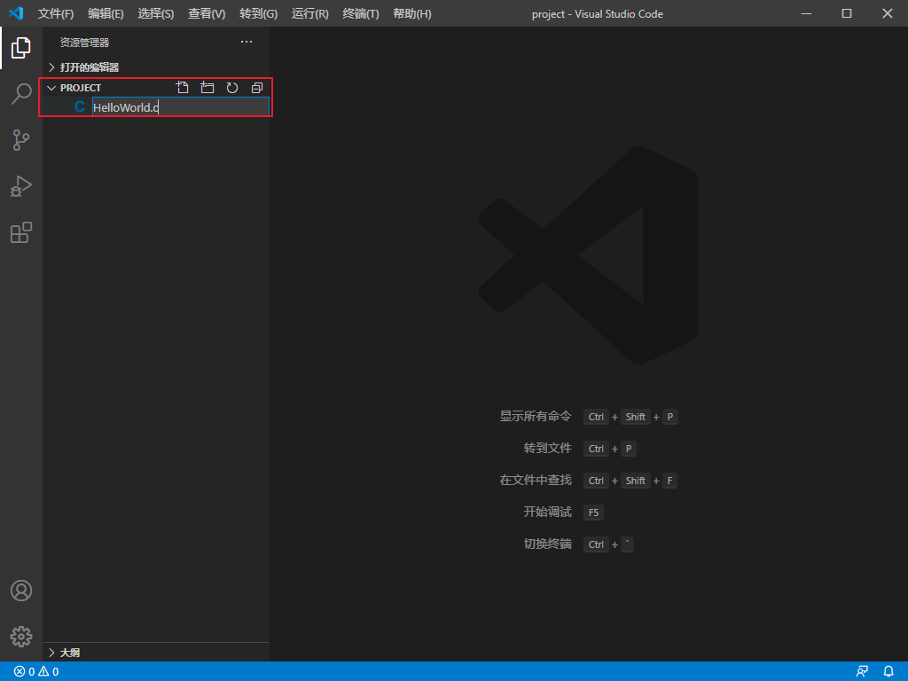
Task: Open the 转到(G) menu
Action: [258, 13]
